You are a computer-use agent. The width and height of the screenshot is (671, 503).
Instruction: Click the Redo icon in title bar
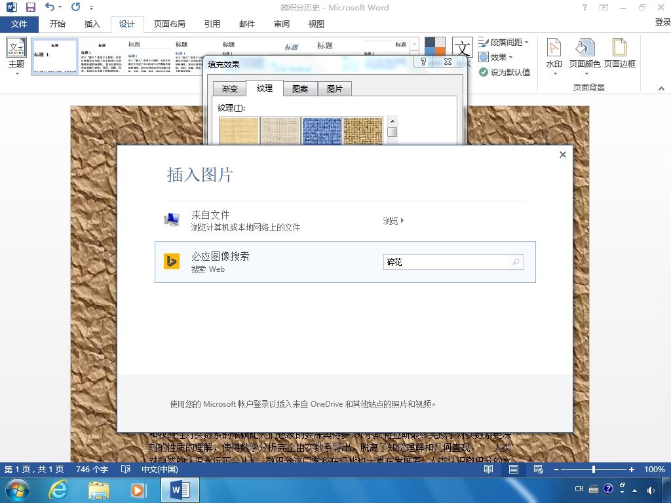click(76, 7)
